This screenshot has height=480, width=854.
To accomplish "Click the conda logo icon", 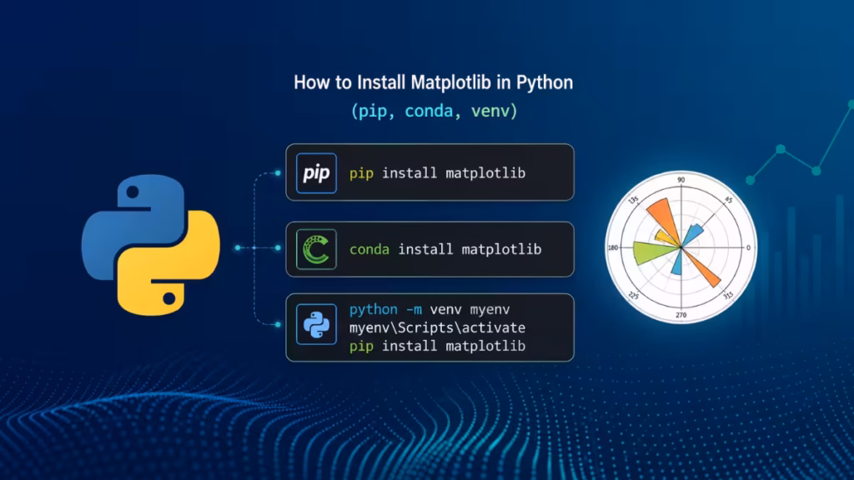I will (316, 249).
